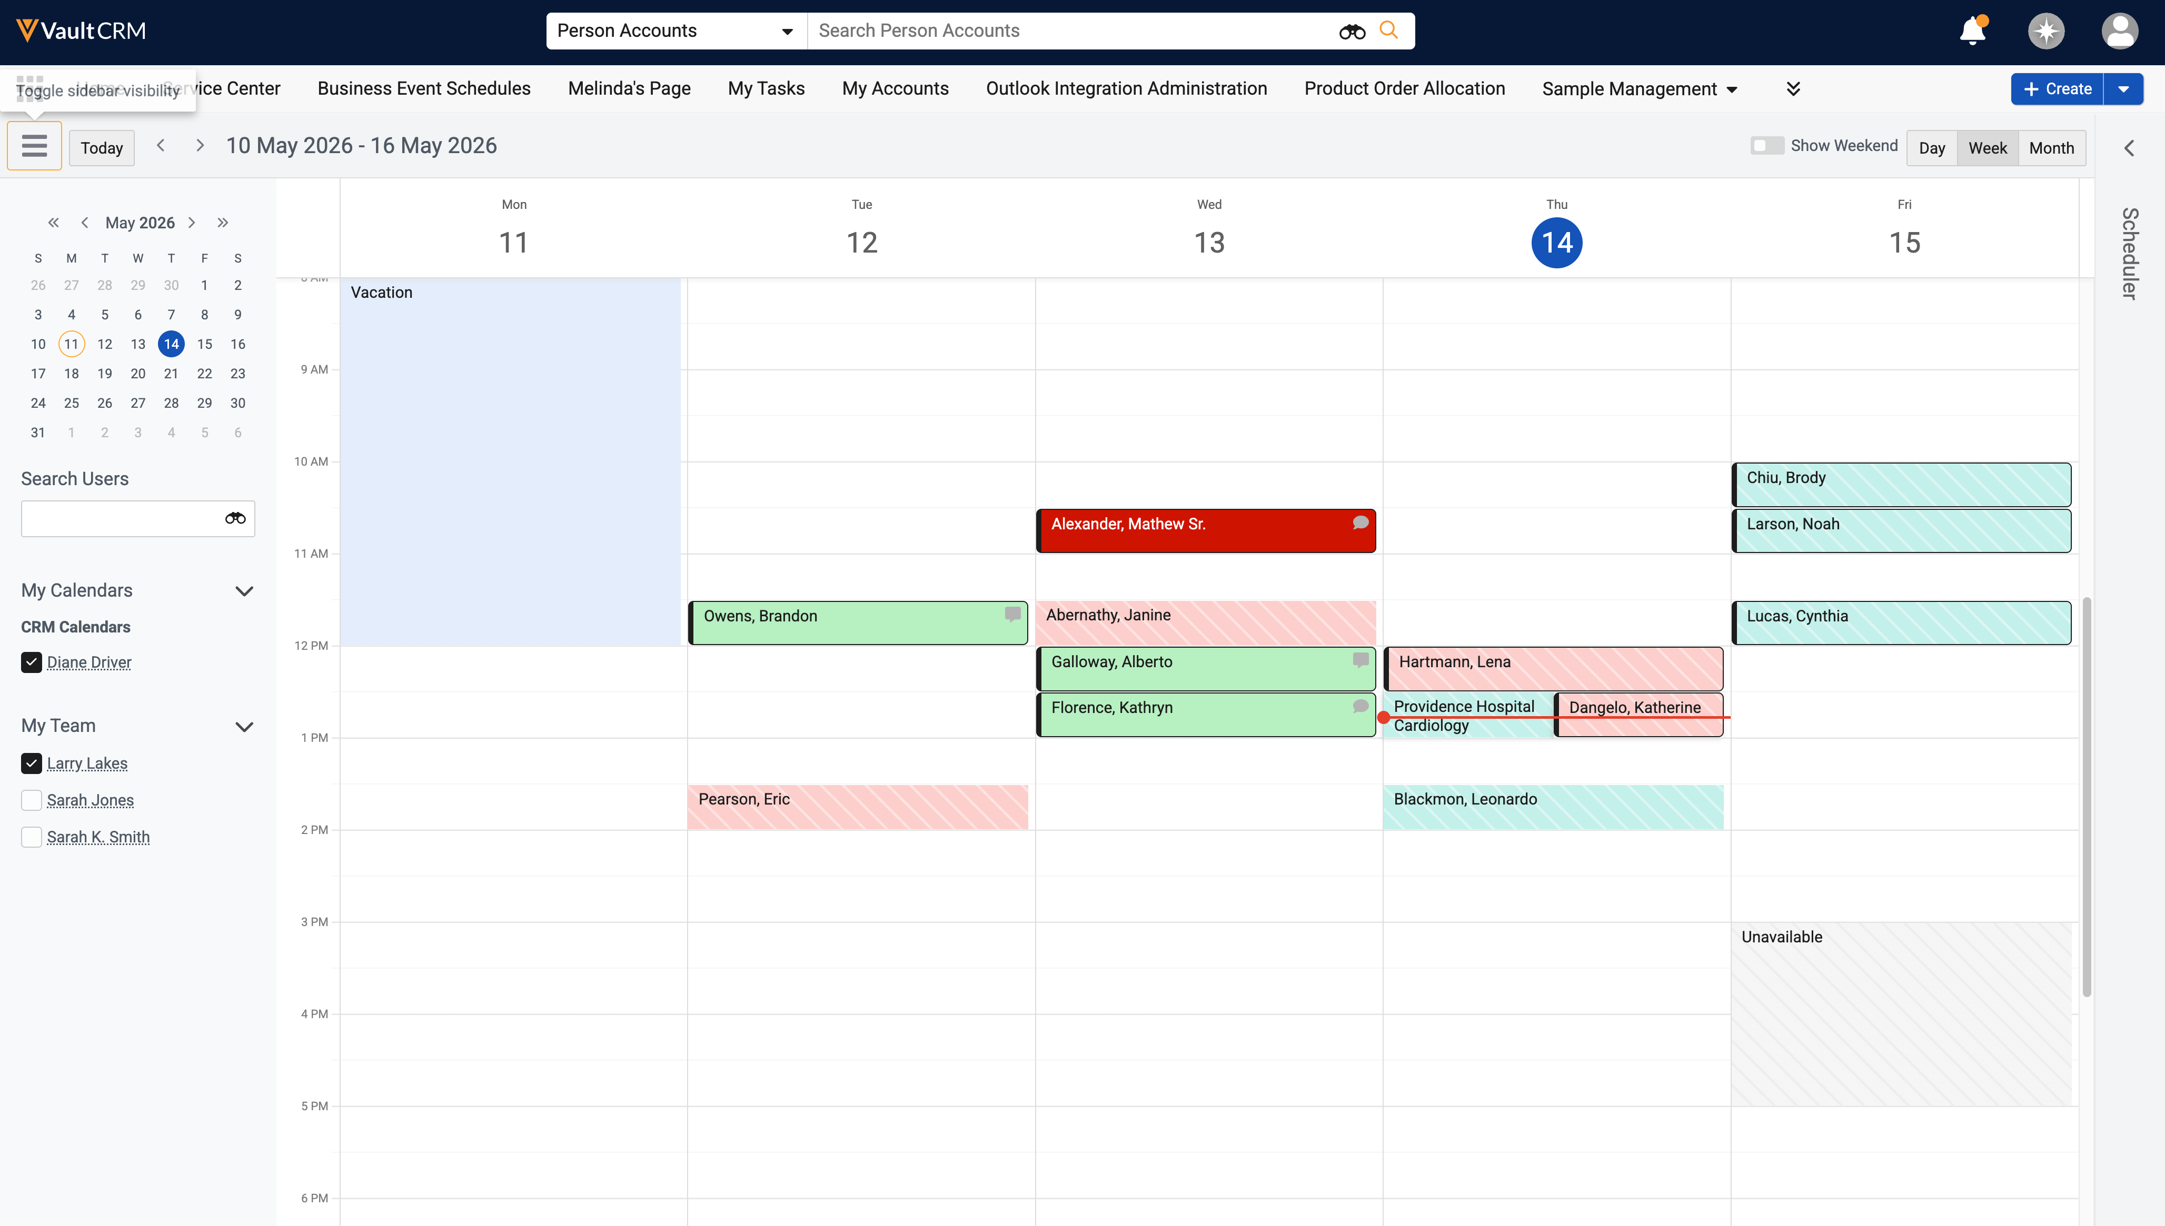2165x1226 pixels.
Task: Click binoculars icon in Person Accounts search
Action: tap(1351, 31)
